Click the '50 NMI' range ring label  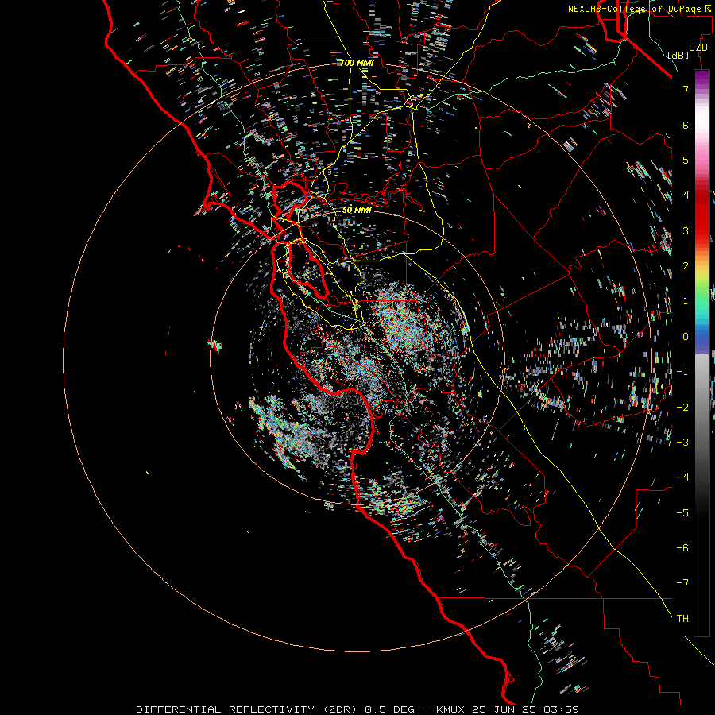(357, 210)
